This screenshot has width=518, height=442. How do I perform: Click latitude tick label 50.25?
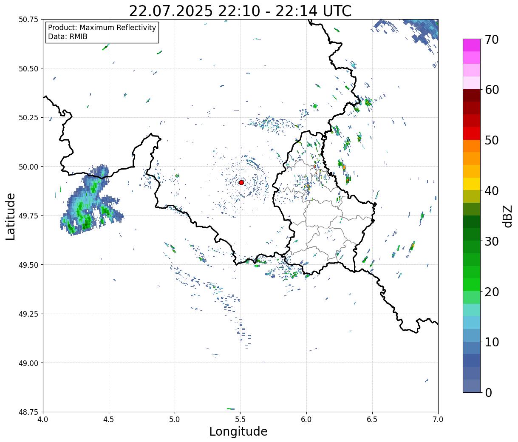pos(28,118)
